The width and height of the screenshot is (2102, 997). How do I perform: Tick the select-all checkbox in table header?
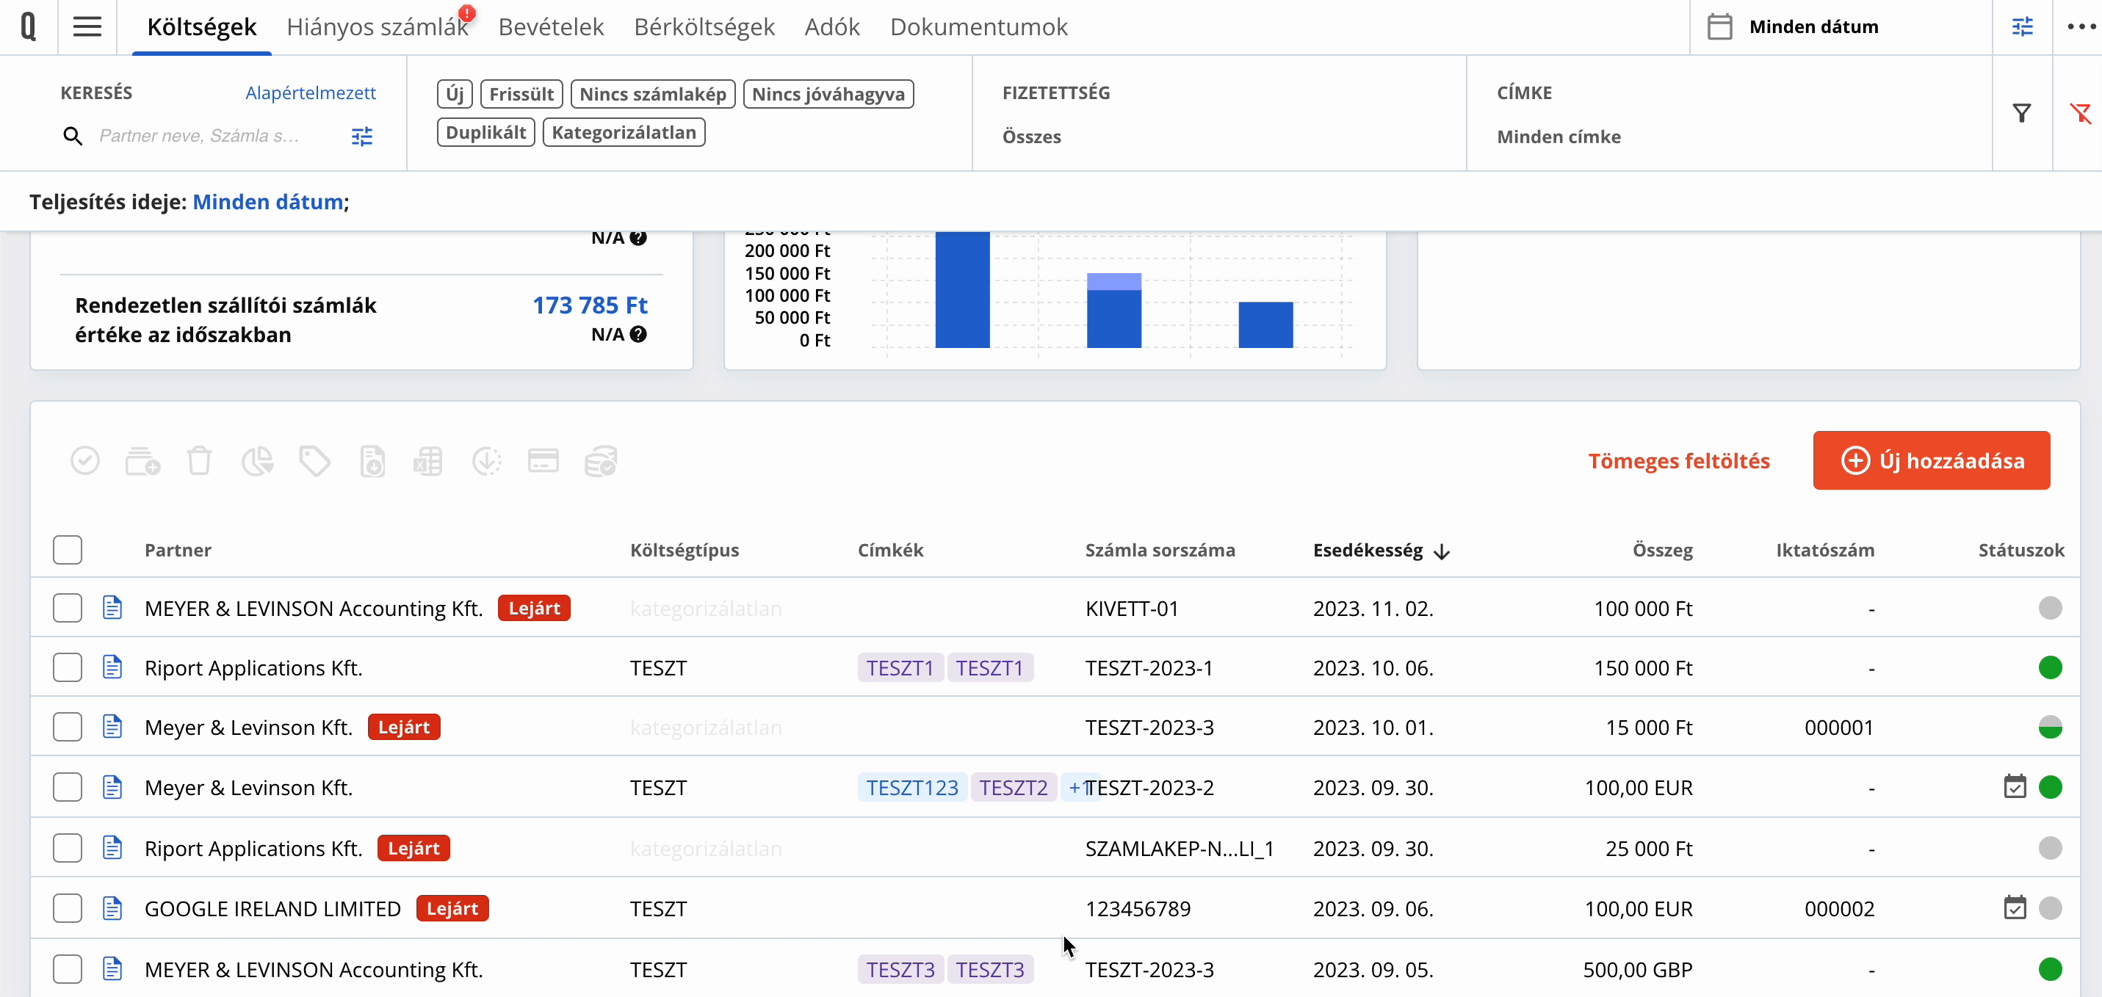tap(68, 550)
